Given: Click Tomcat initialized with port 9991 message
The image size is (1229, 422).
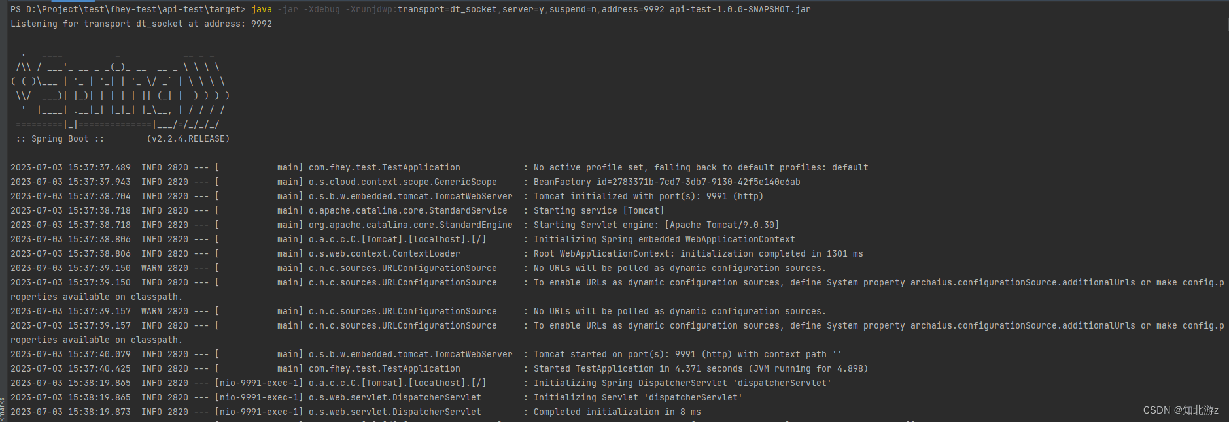Looking at the screenshot, I should 649,196.
